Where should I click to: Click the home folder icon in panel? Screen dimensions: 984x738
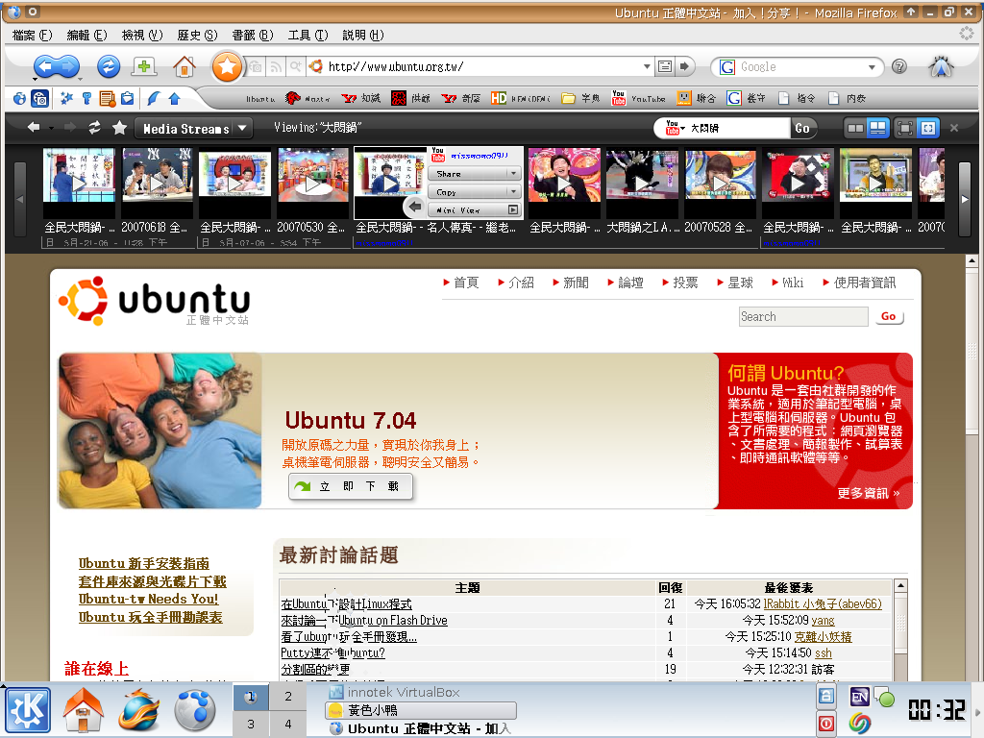[83, 710]
